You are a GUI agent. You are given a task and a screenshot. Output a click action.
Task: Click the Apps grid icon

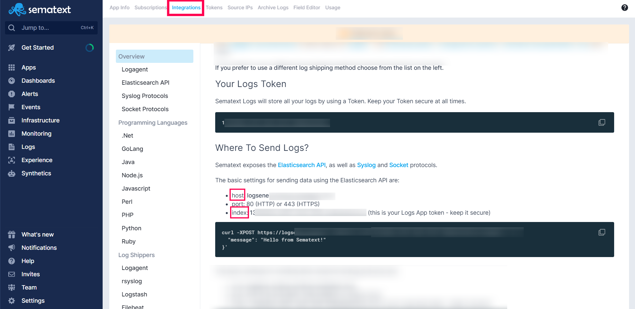[x=12, y=67]
